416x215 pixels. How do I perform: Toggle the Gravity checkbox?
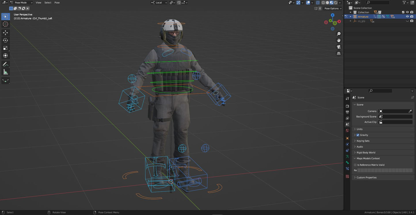coord(358,135)
